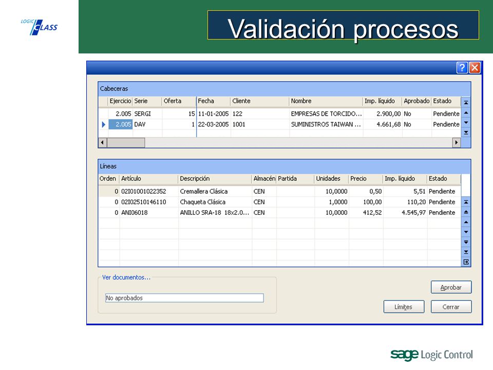Click the Unidades column header
Viewport: 493px width, 370px height.
331,179
